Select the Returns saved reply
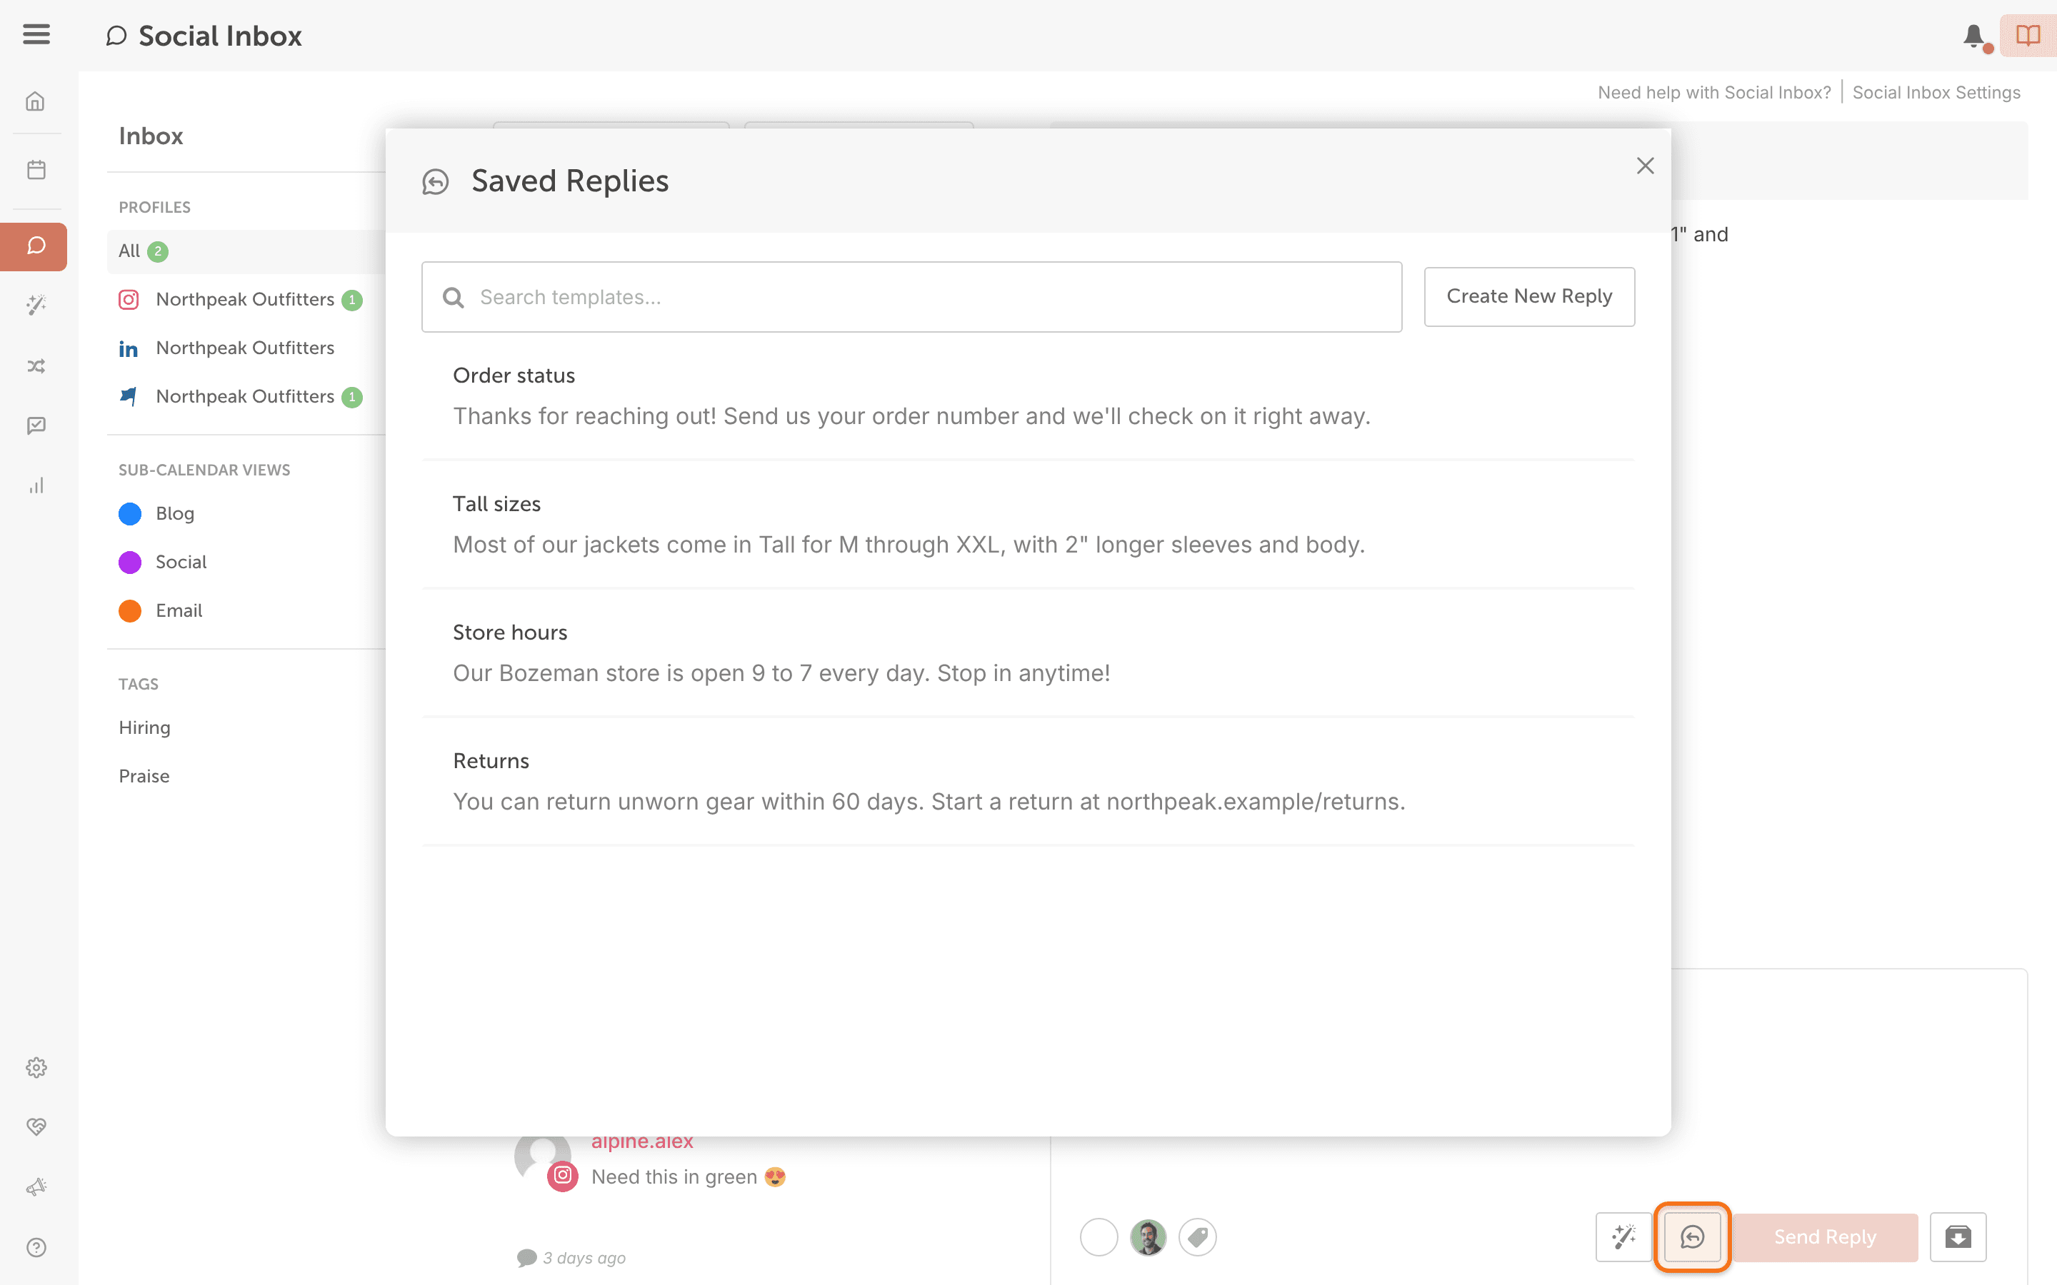Image resolution: width=2057 pixels, height=1285 pixels. tap(1028, 781)
